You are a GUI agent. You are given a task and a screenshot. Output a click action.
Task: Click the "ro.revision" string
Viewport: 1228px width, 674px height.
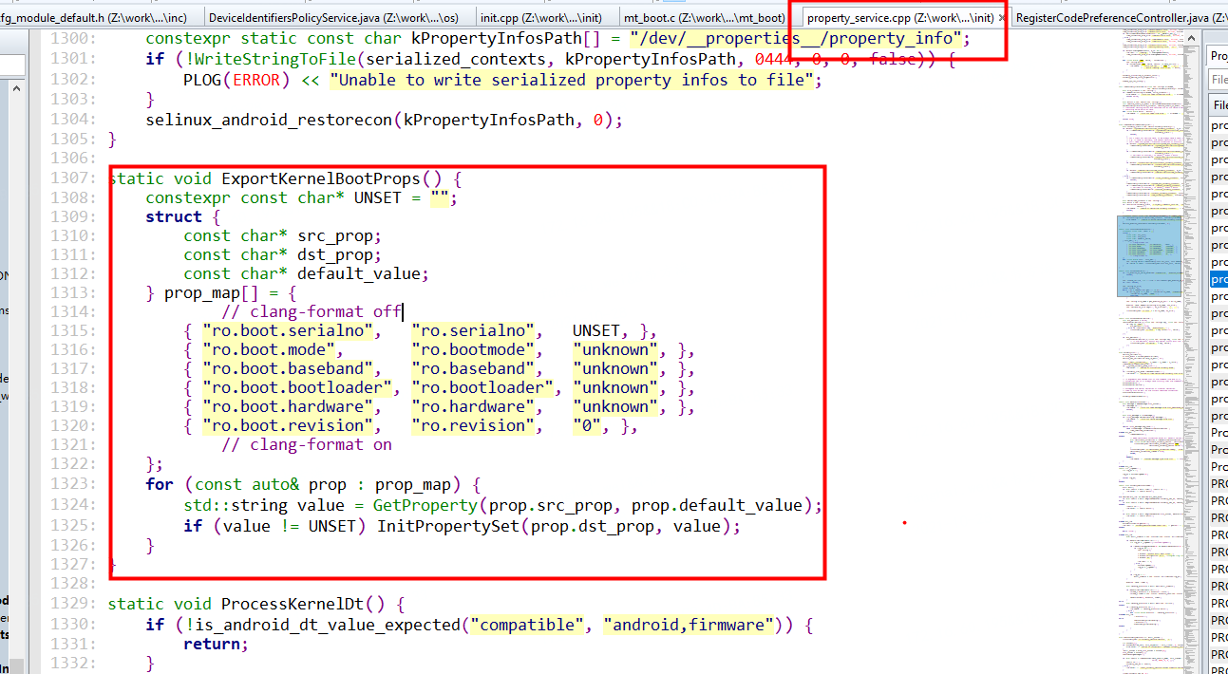[x=473, y=425]
